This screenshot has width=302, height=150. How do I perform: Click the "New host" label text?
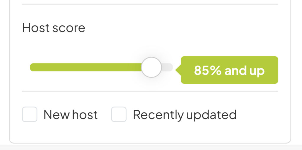pos(70,115)
